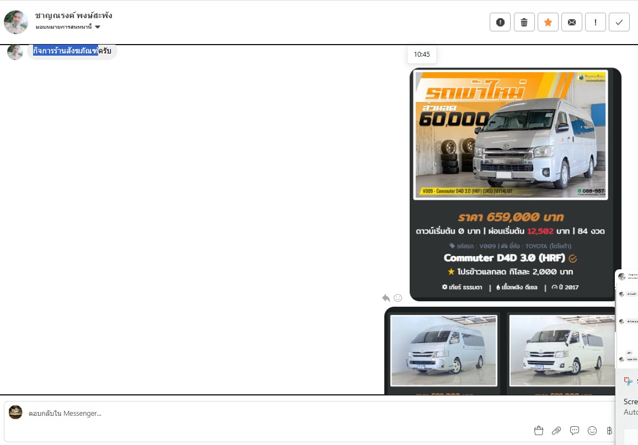Viewport: 638px width, 445px height.
Task: Open the assign conversation dropdown
Action: click(67, 27)
